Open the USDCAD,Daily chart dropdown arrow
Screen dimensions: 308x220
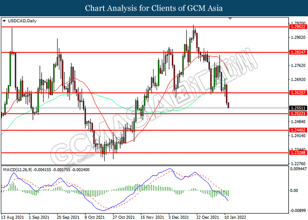coord(4,21)
